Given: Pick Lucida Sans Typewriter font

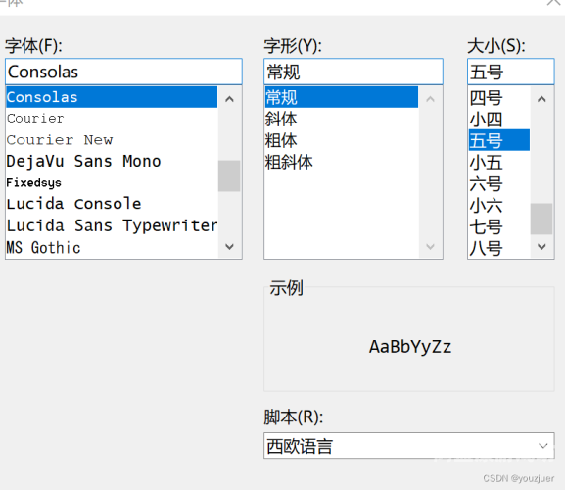Looking at the screenshot, I should tap(112, 225).
